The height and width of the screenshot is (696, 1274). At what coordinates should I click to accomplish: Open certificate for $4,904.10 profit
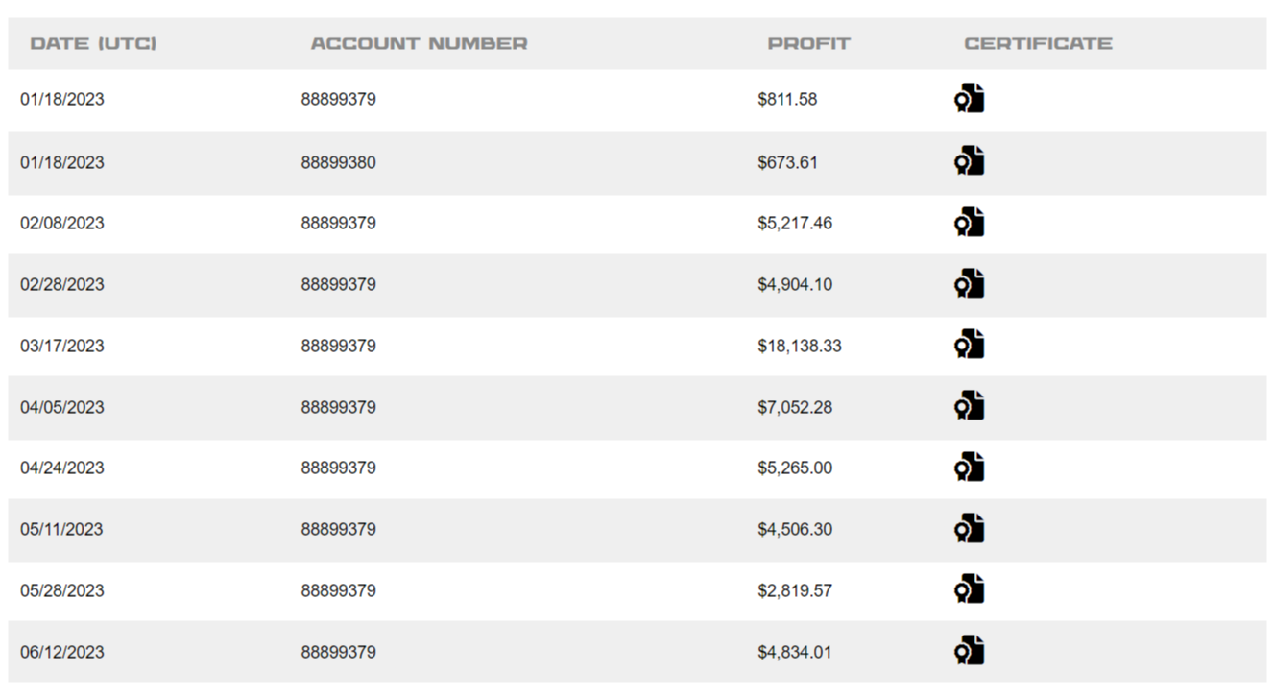coord(970,284)
